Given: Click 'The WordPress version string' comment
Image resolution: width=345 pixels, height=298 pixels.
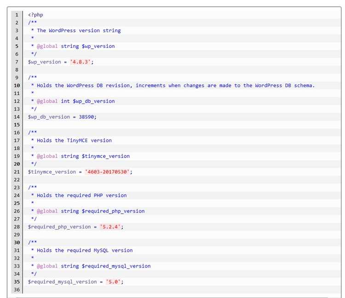Looking at the screenshot, I should [x=79, y=30].
